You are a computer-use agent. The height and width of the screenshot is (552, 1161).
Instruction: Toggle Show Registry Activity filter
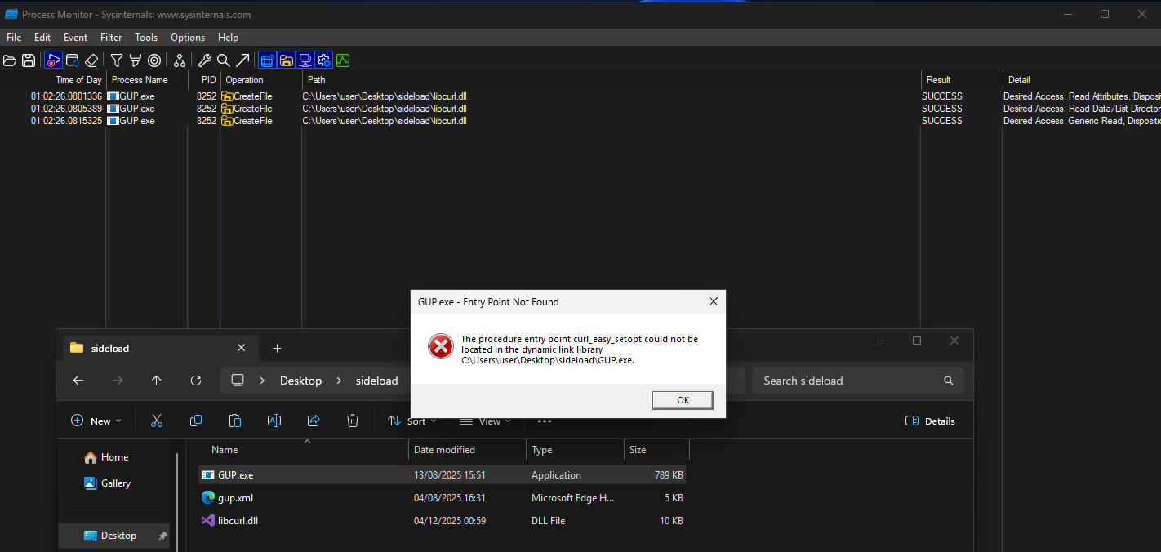pos(267,60)
